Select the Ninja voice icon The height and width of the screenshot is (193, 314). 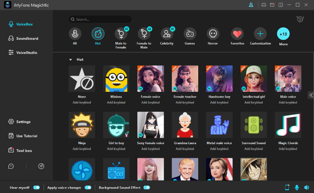pyautogui.click(x=82, y=125)
